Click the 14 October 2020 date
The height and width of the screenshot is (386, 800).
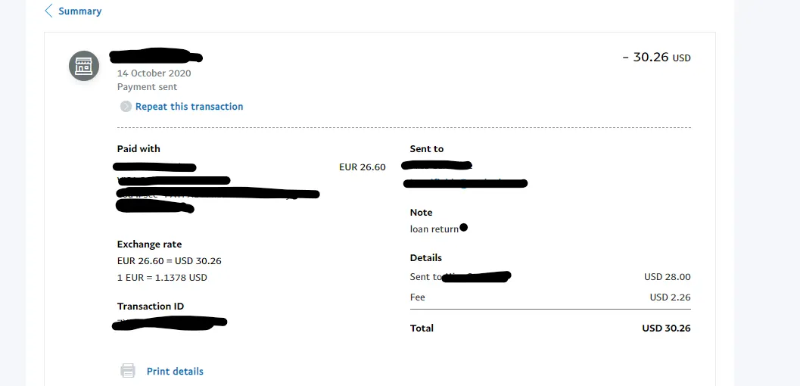(154, 73)
